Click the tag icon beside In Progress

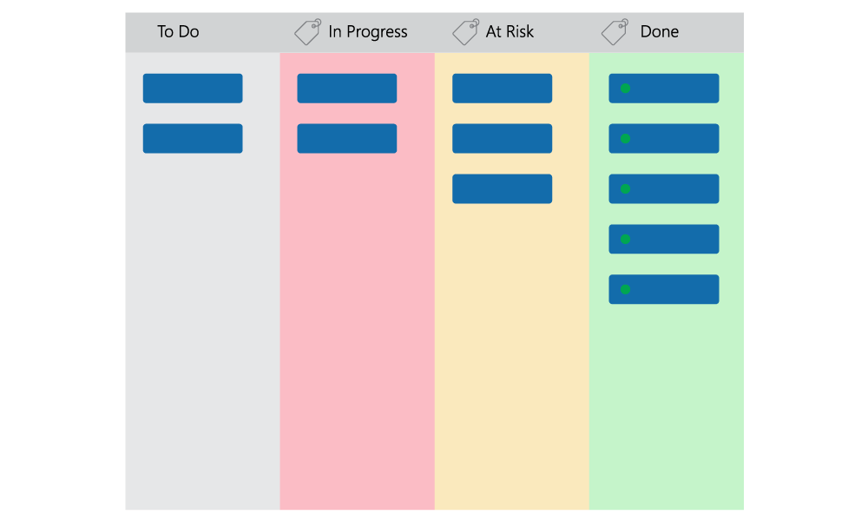click(308, 31)
